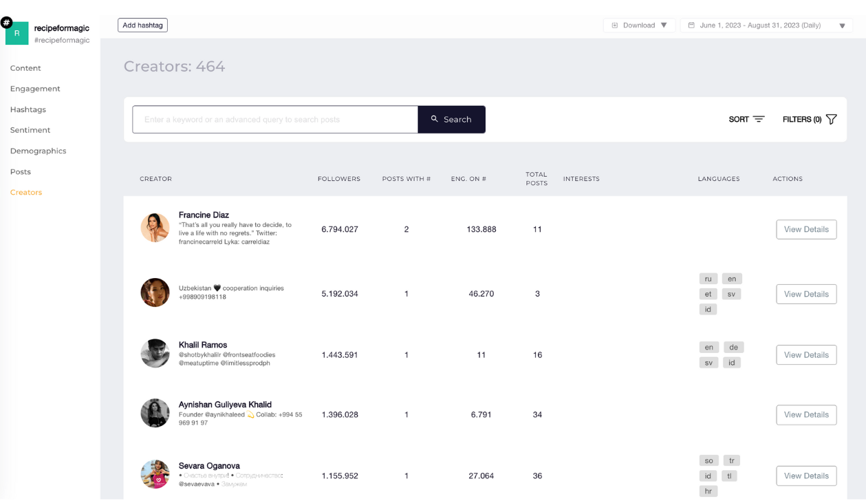866x501 pixels.
Task: Go to the Content section
Action: click(25, 68)
